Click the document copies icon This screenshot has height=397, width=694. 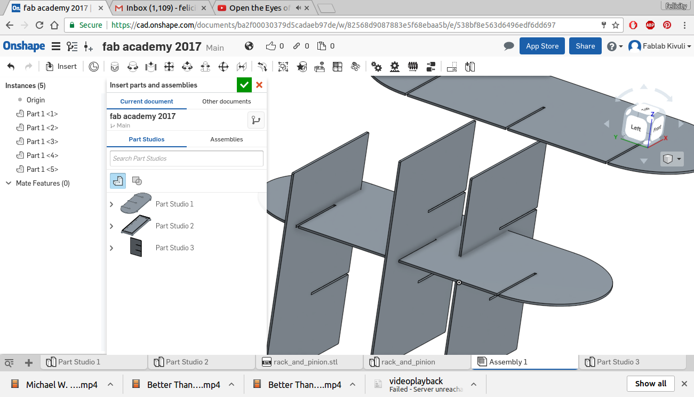(x=322, y=46)
